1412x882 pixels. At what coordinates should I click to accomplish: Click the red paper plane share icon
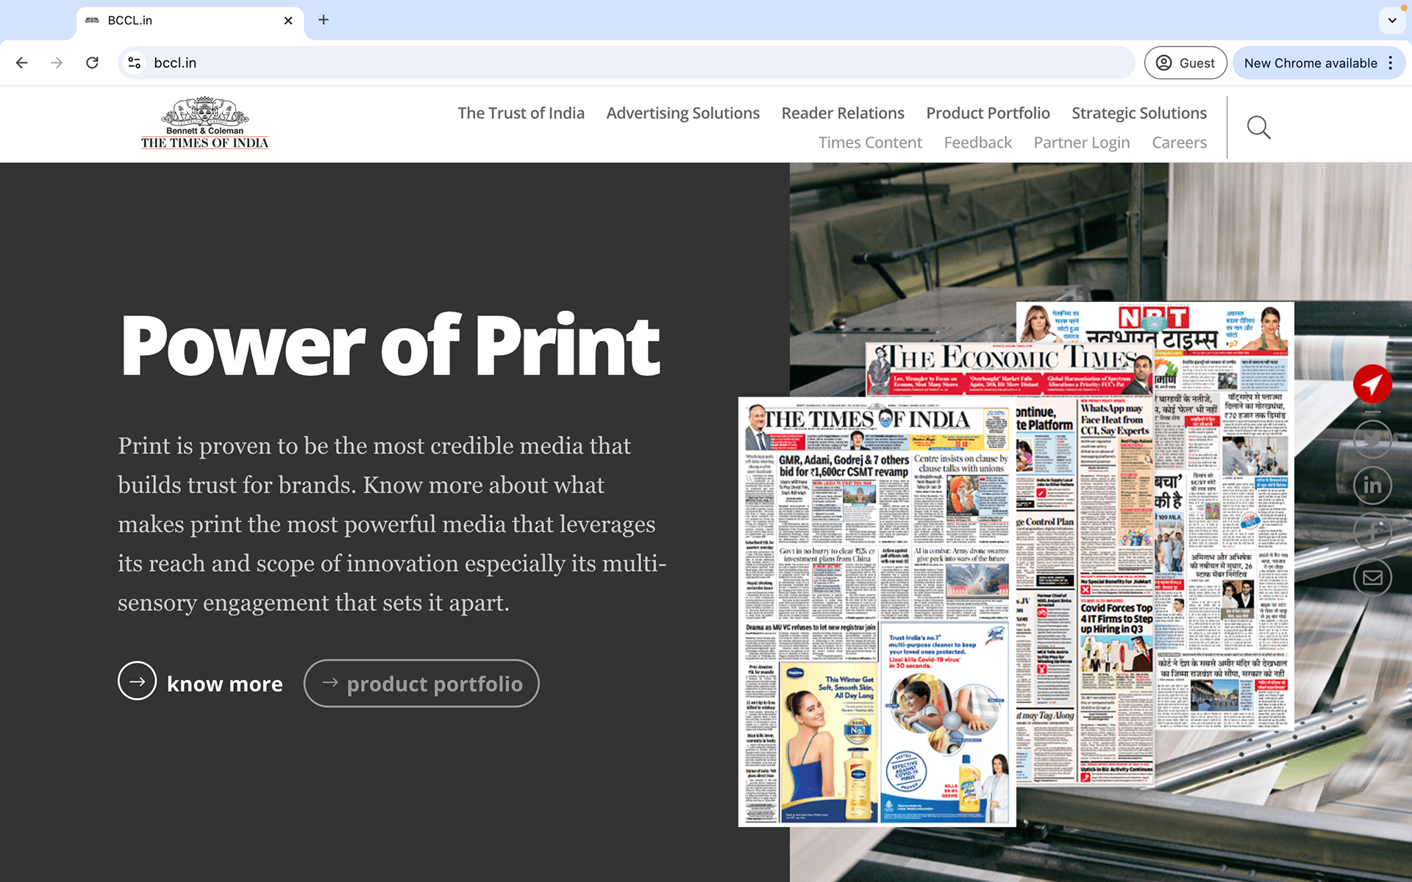point(1372,384)
